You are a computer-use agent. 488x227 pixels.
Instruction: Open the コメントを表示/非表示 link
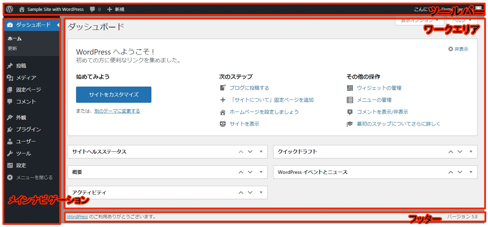[x=383, y=112]
